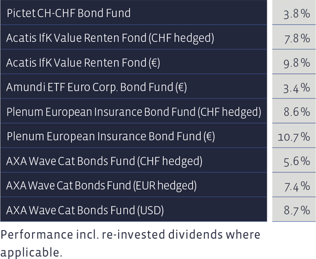This screenshot has height=259, width=316.
Task: Click the 9.8% performance cell
Action: tap(294, 62)
